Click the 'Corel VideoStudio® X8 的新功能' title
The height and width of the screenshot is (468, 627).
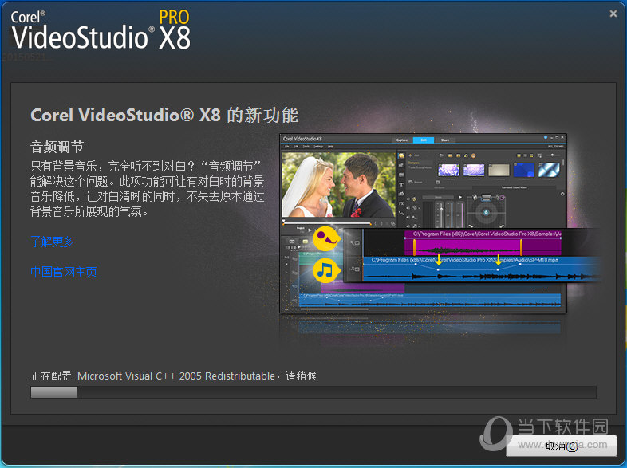164,115
